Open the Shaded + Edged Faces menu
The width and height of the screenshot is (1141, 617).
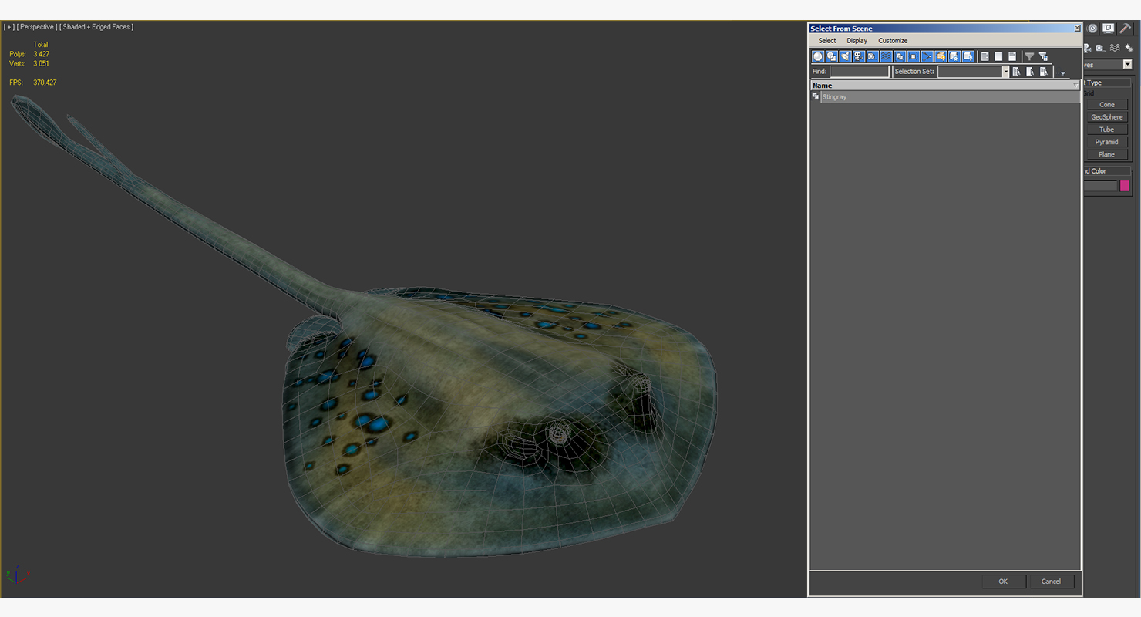pos(96,27)
